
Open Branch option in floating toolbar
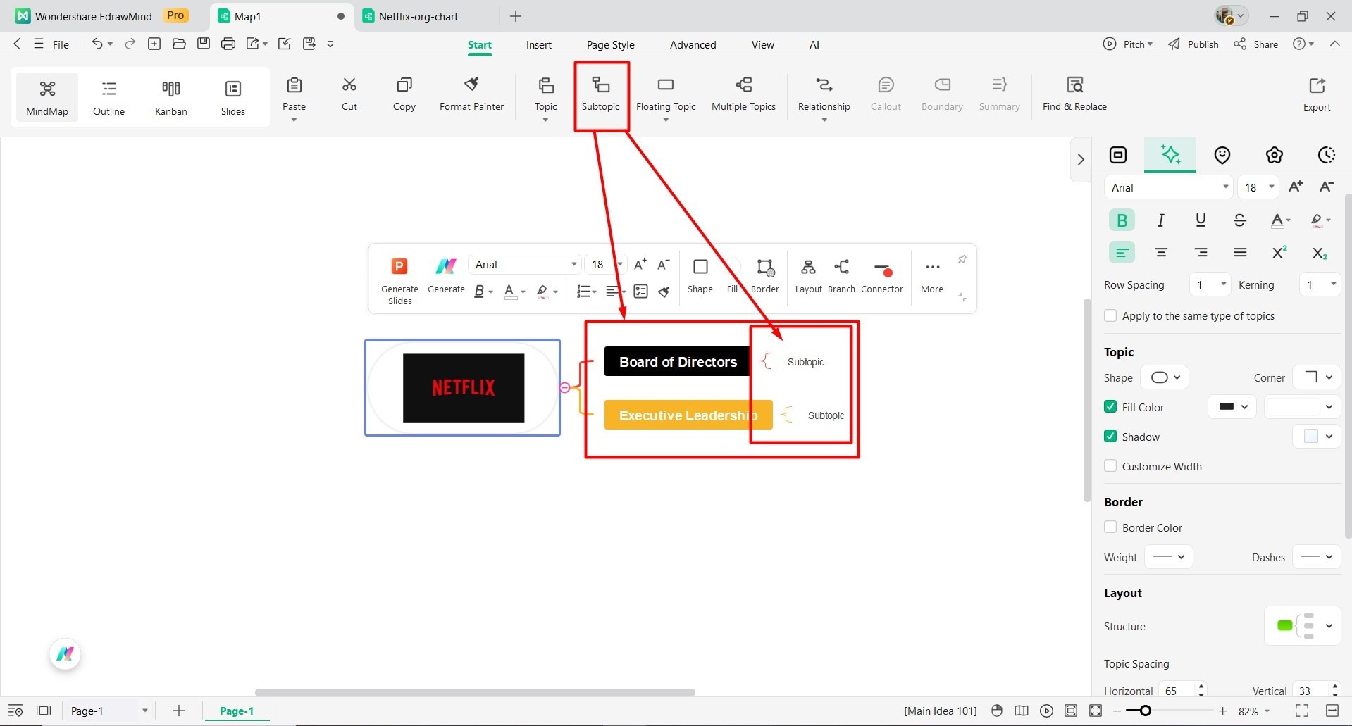pos(841,275)
